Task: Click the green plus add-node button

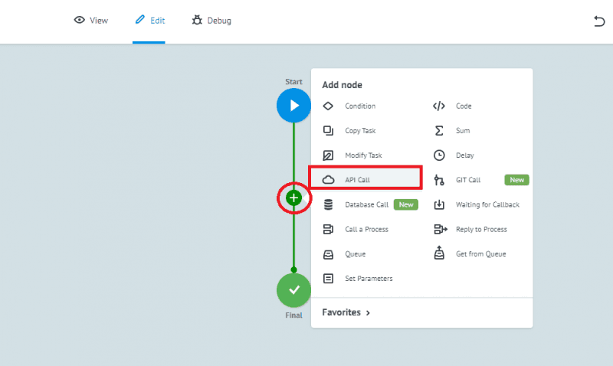Action: 293,198
